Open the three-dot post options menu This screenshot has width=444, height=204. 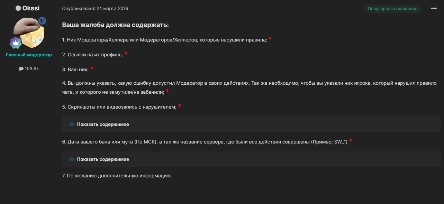434,9
